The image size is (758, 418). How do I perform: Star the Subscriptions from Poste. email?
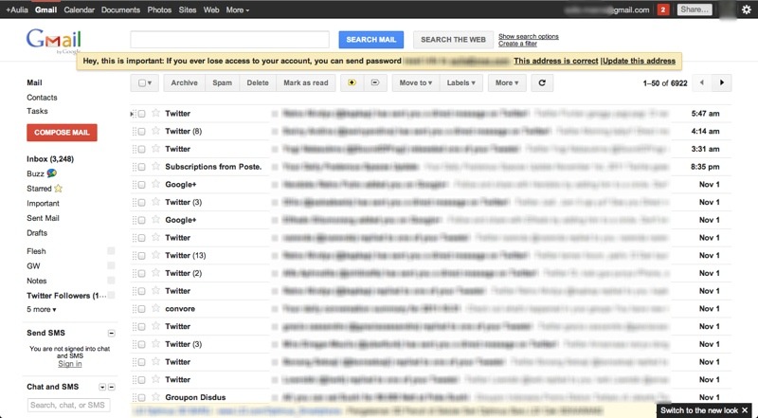(155, 167)
